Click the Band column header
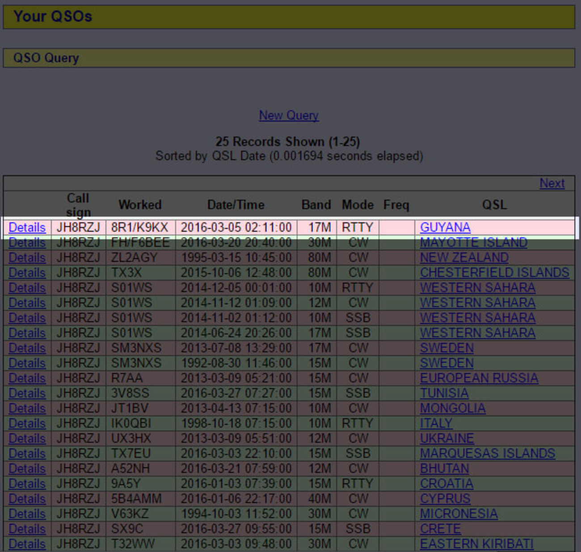 point(316,205)
